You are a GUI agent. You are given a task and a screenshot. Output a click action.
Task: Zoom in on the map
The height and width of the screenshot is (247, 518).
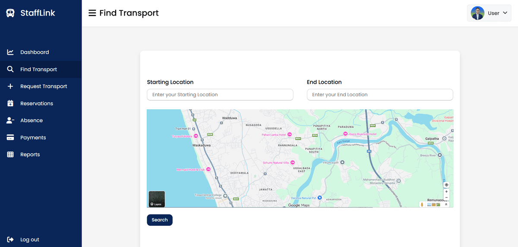pyautogui.click(x=446, y=191)
